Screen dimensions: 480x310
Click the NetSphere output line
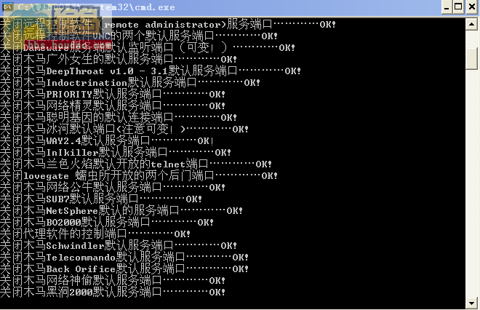[121, 211]
